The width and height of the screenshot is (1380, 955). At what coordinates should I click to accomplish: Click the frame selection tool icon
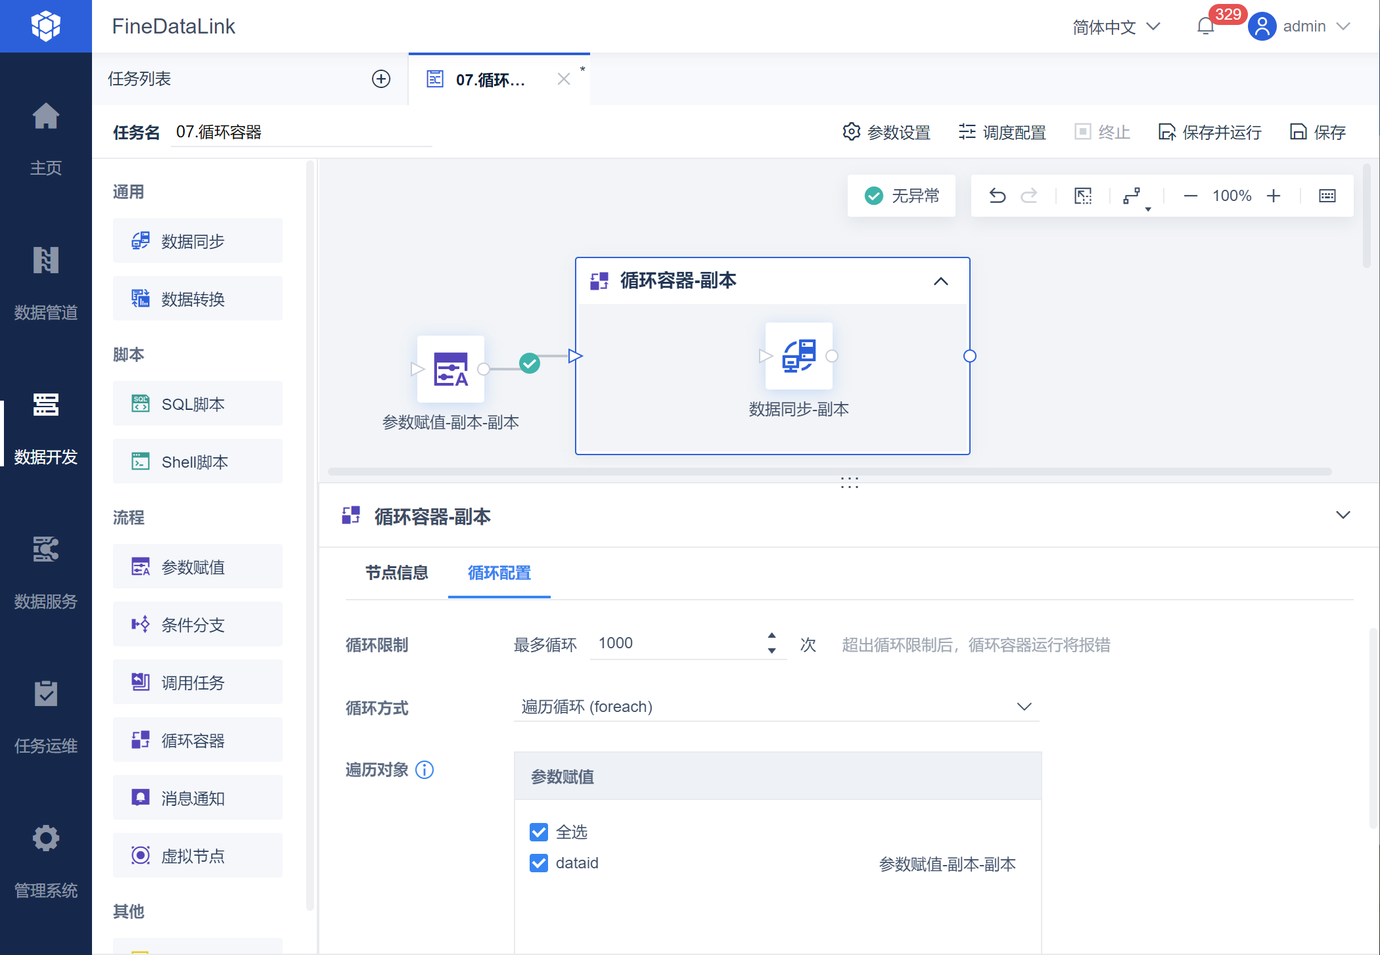(1083, 196)
